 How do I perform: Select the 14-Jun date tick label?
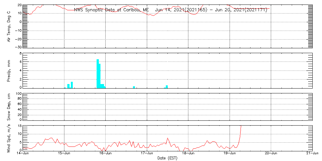[x=23, y=154]
